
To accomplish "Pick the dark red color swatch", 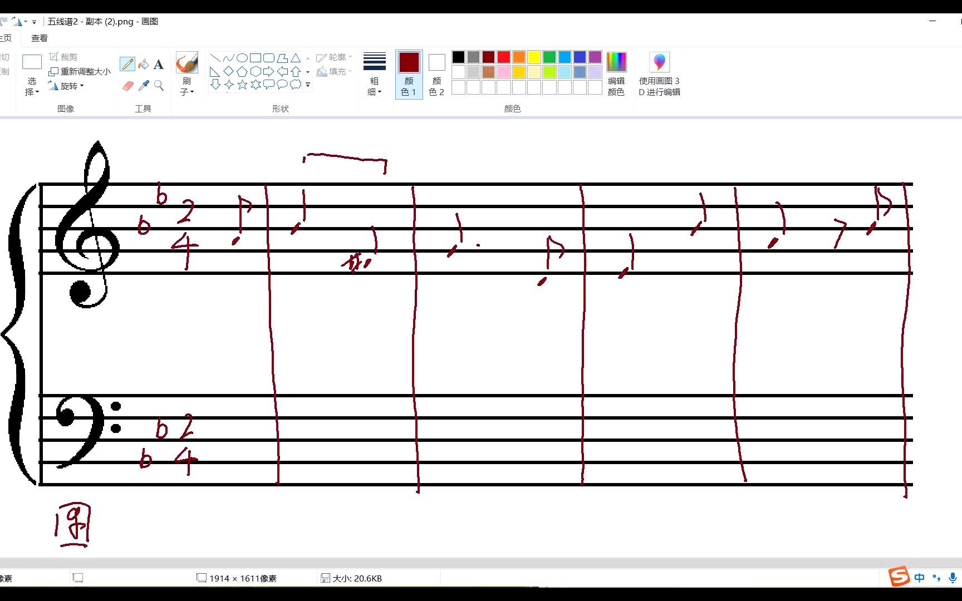I will [x=489, y=57].
